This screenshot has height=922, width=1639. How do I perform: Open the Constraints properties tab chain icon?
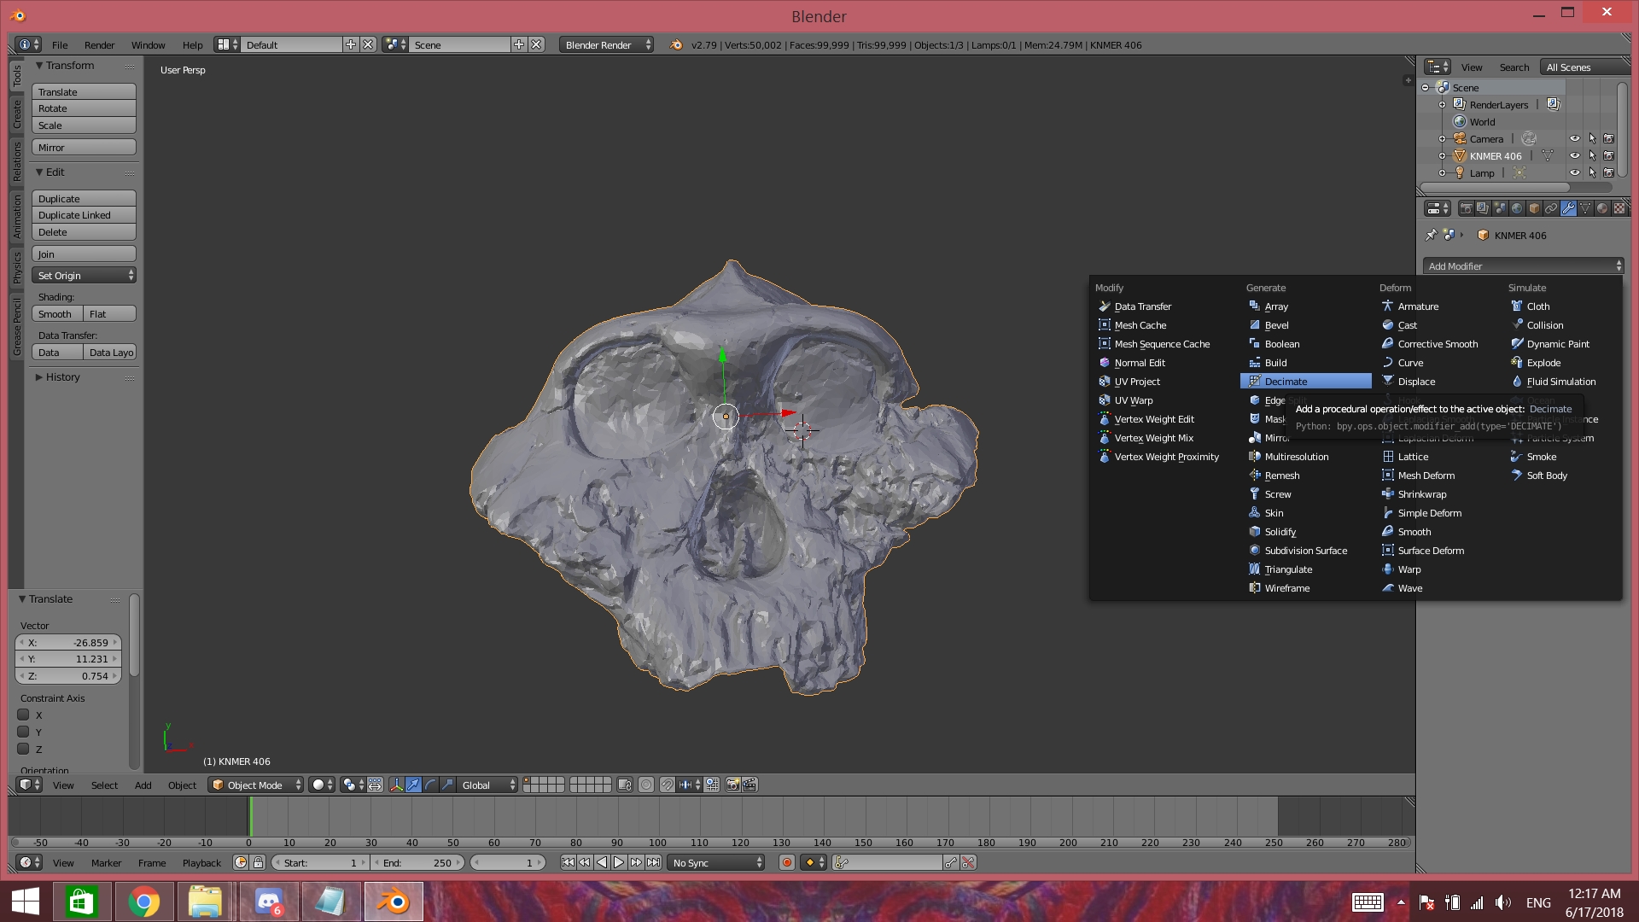pos(1551,209)
